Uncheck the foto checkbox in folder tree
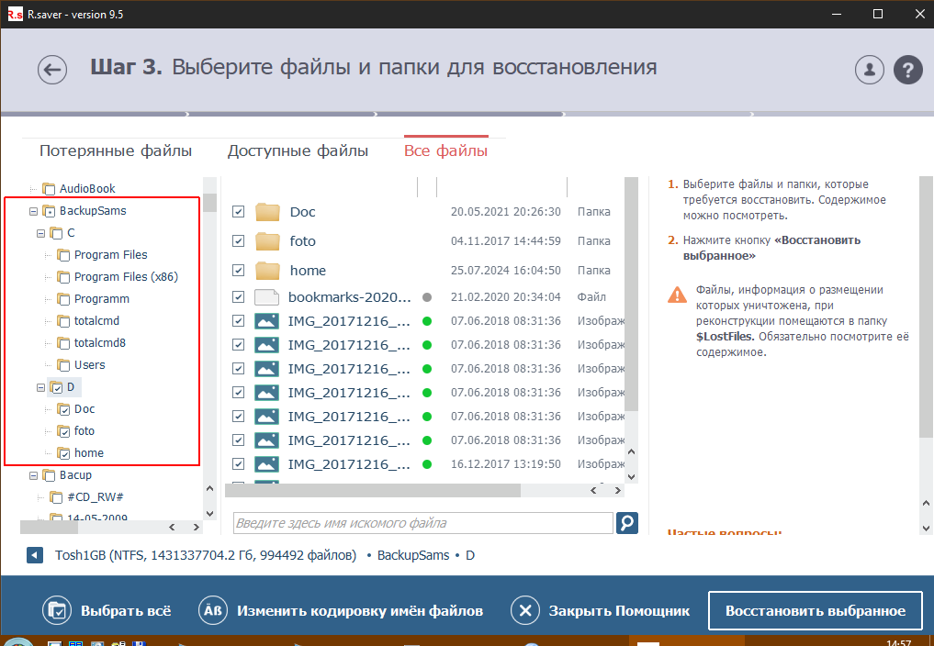Viewport: 934px width, 646px height. [x=63, y=431]
